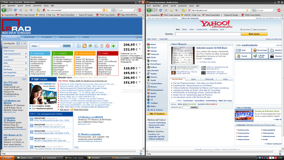
Task: Reload the page in the PRAD Firefox window
Action: (16, 10)
